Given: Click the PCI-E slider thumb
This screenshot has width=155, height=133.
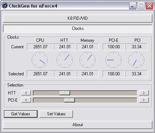Looking at the screenshot, I should pos(69,100).
